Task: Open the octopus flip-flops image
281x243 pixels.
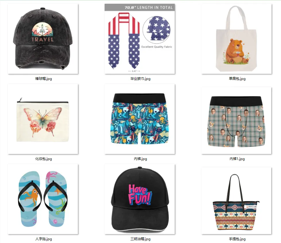Action: [43, 199]
